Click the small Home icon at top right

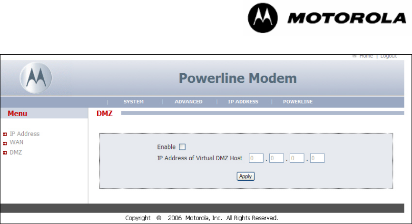354,56
